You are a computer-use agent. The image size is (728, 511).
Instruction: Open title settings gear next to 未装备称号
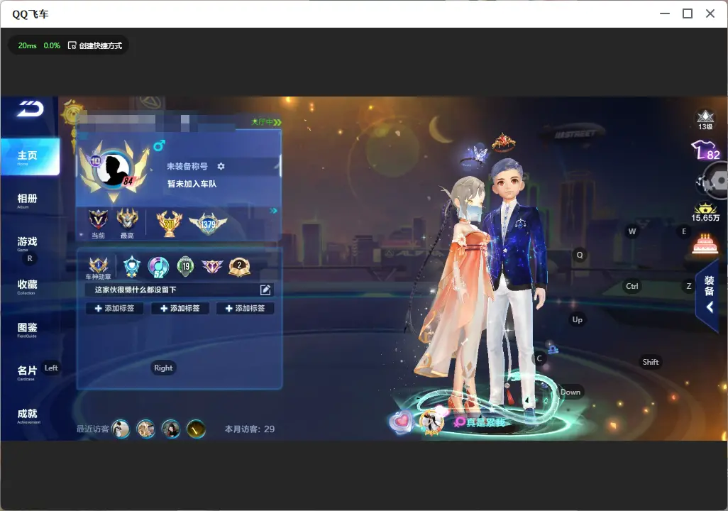[x=221, y=166]
